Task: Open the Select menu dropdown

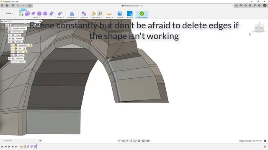Action: [130, 17]
